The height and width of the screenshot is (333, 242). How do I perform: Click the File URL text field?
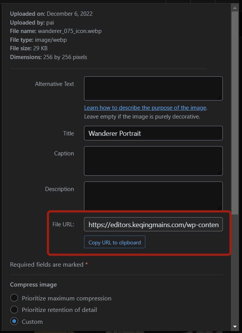pos(153,225)
